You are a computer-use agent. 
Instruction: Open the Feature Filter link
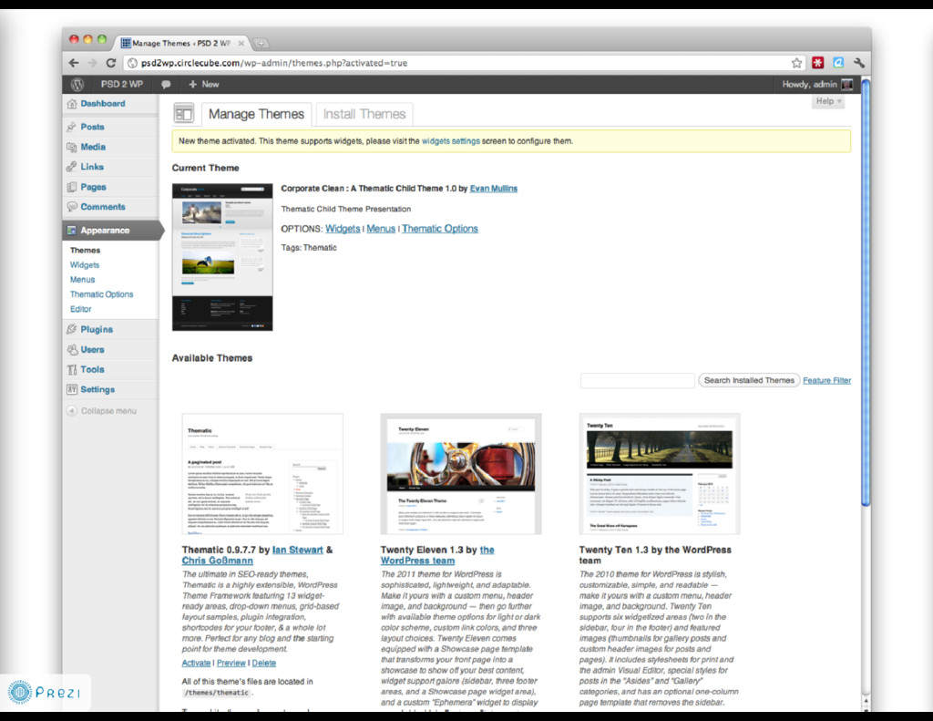[827, 380]
